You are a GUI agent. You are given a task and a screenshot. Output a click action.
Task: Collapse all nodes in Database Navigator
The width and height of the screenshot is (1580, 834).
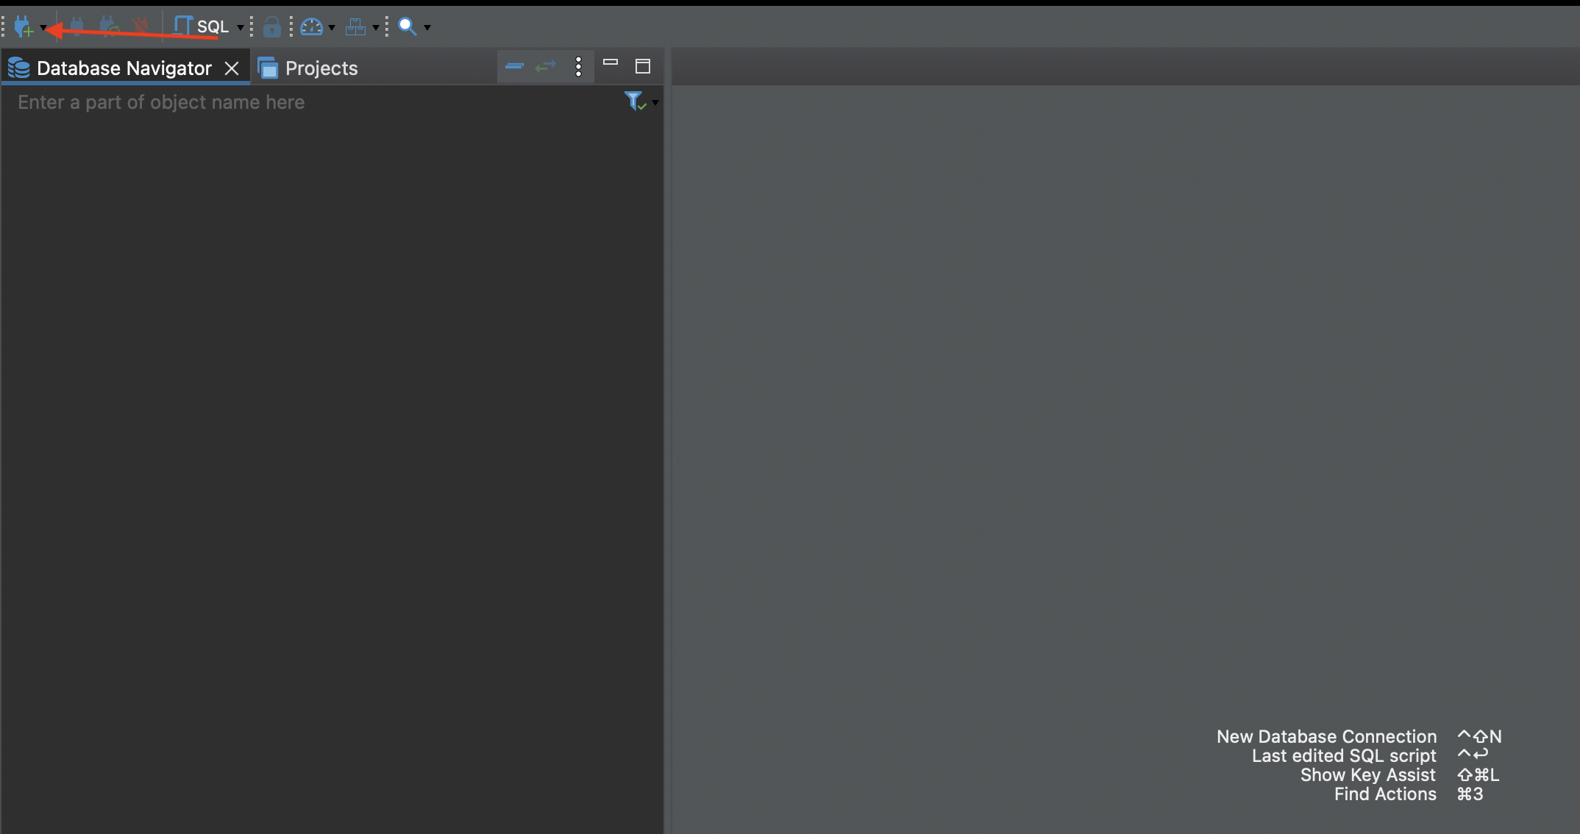click(x=513, y=66)
